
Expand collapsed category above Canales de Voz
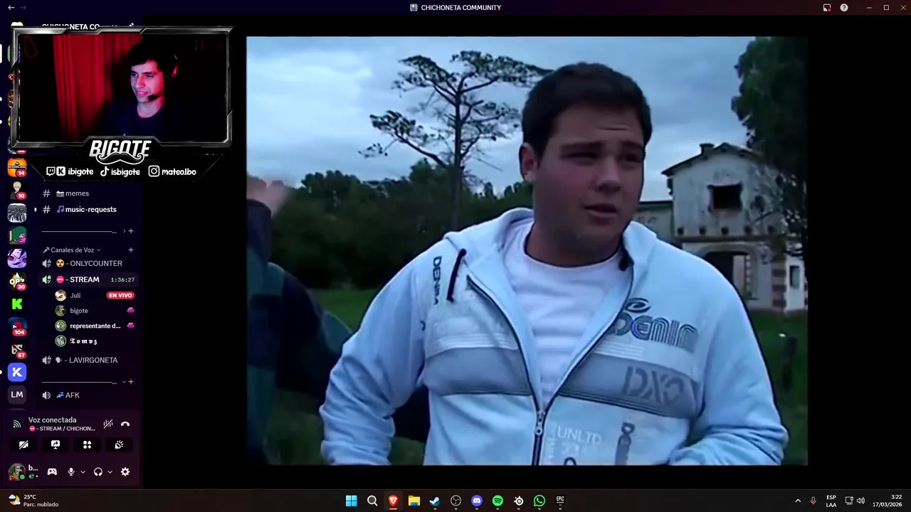pyautogui.click(x=124, y=230)
